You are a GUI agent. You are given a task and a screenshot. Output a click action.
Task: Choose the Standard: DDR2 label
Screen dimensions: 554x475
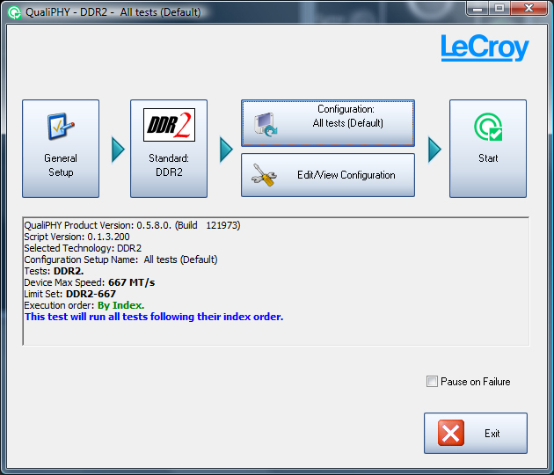click(169, 165)
